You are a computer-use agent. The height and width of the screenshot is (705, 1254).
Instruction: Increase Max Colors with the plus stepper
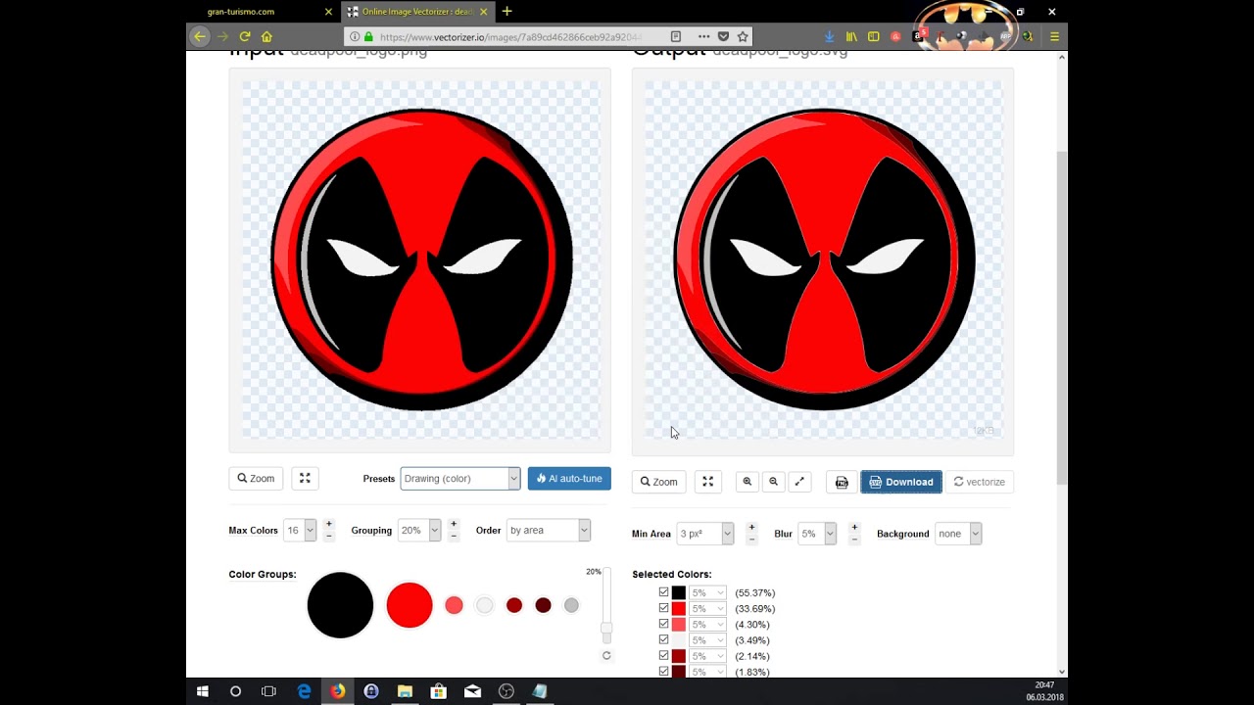pyautogui.click(x=329, y=524)
